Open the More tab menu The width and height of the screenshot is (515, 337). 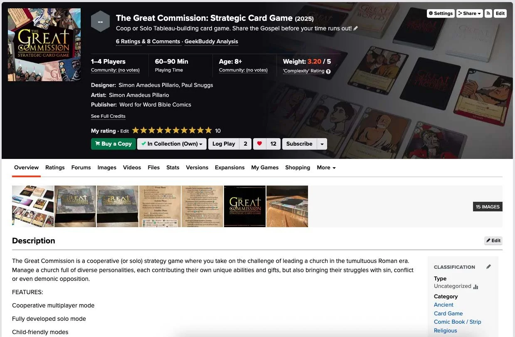click(x=326, y=167)
